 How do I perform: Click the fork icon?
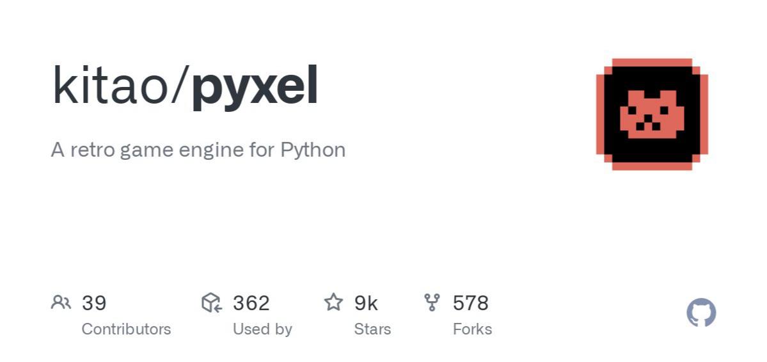click(432, 302)
